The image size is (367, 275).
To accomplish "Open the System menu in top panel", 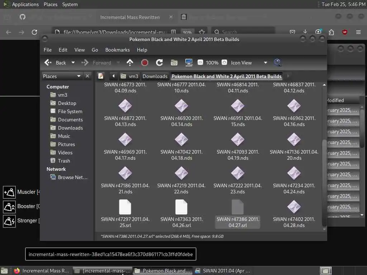I will tap(70, 4).
